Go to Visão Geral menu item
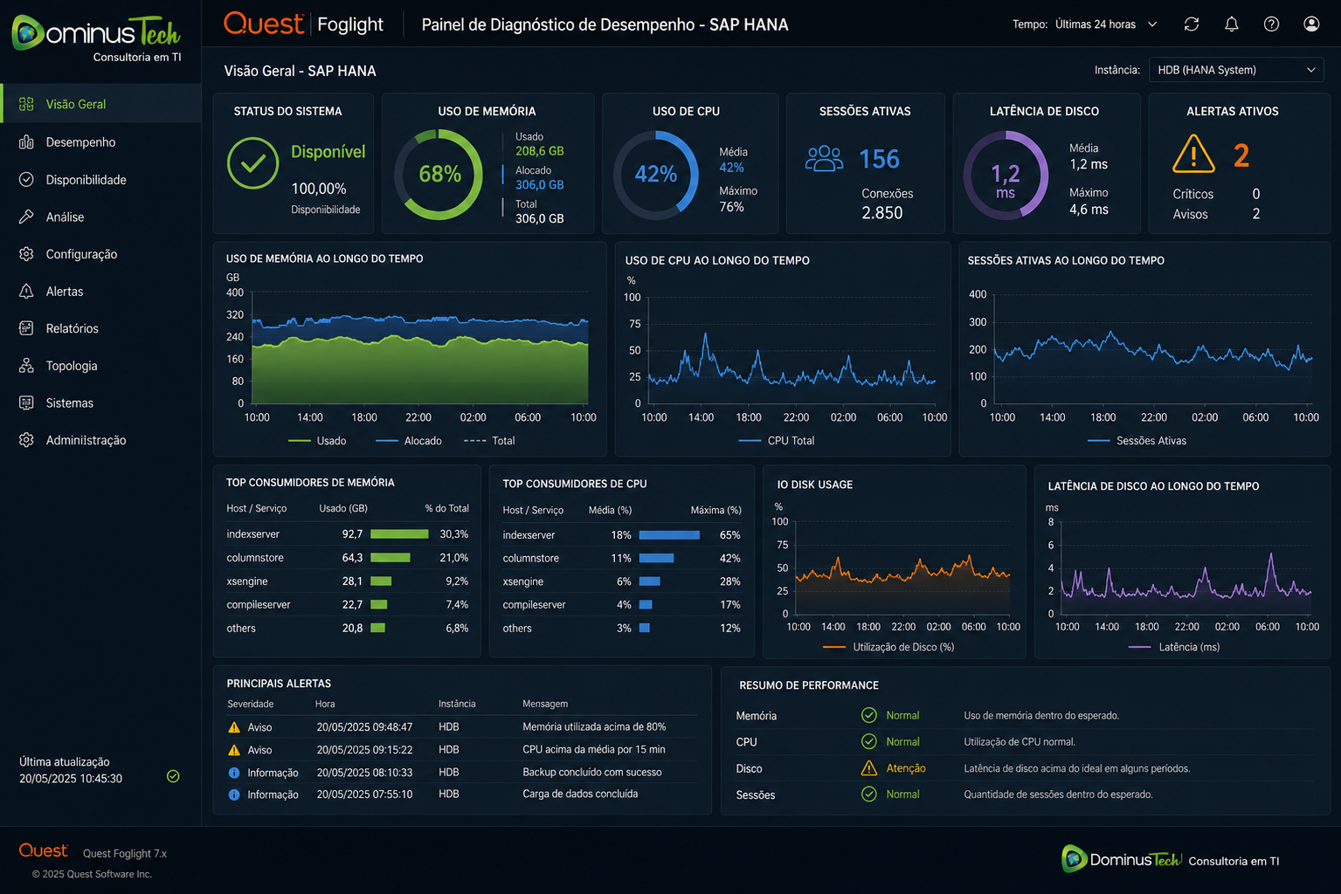The image size is (1341, 894). 101,104
